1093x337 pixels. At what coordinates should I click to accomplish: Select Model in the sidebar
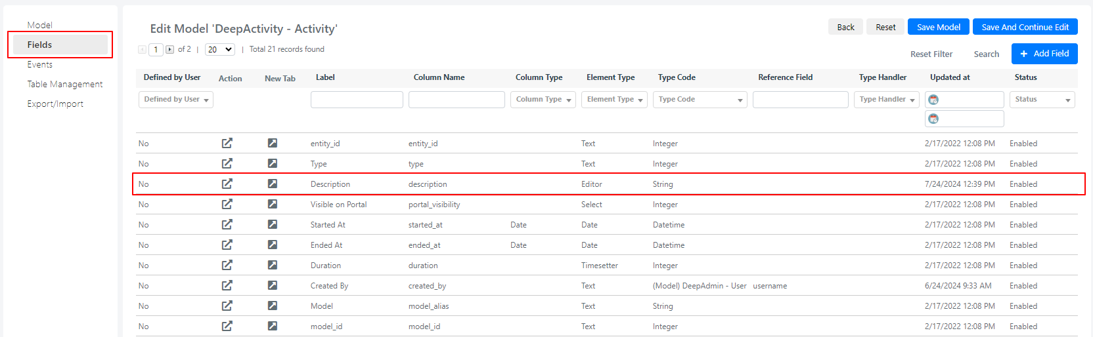pos(40,25)
